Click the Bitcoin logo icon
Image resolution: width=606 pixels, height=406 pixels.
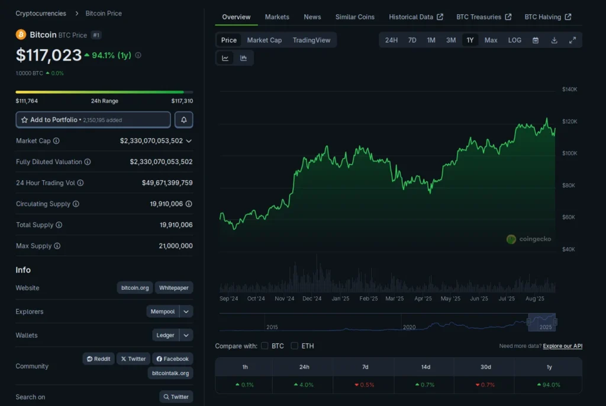tap(21, 34)
